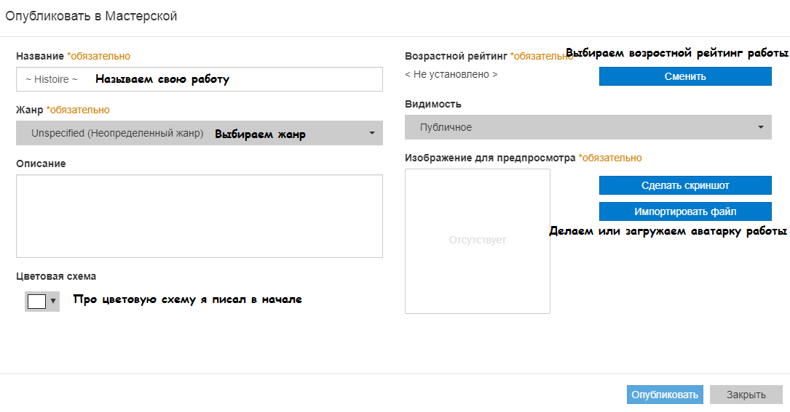
Task: Click the white color scheme swatch
Action: tap(36, 301)
